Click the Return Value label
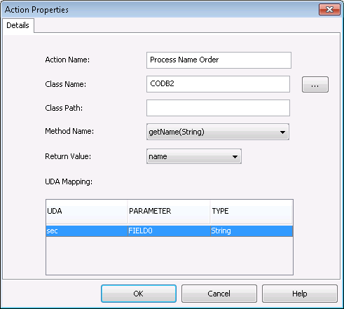 pyautogui.click(x=68, y=156)
